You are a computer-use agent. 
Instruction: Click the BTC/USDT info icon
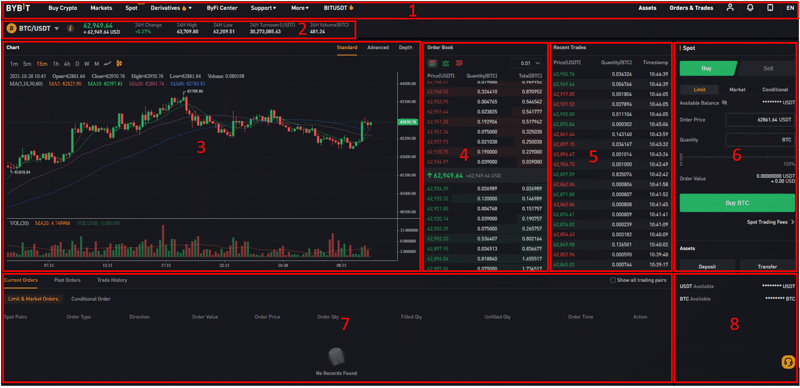(70, 28)
